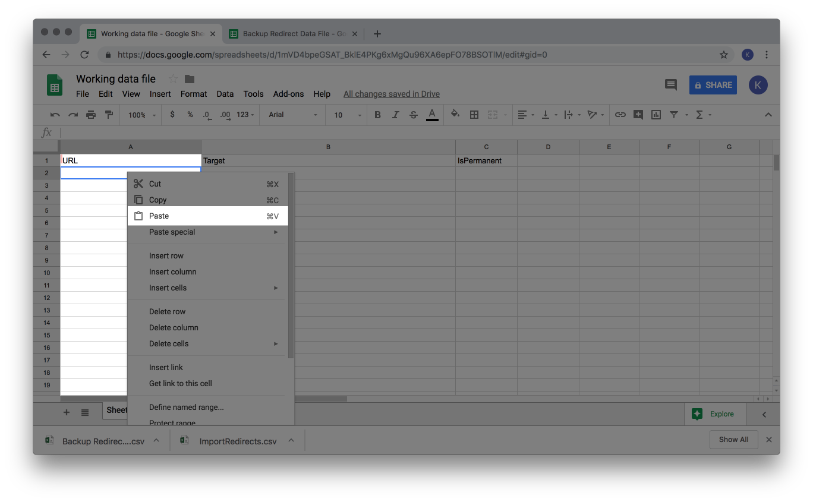Open the all sheets list icon
The height and width of the screenshot is (502, 813).
85,412
